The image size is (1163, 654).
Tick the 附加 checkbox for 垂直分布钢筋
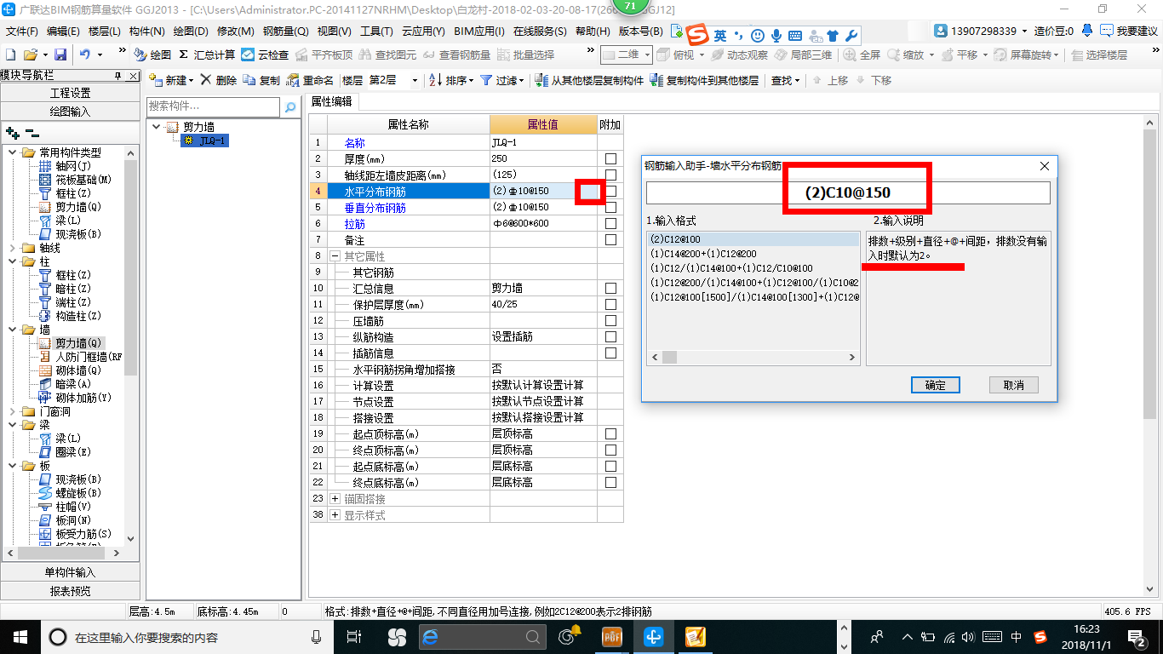[610, 207]
